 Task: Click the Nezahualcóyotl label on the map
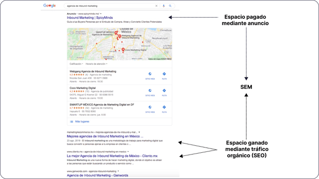tap(160, 38)
